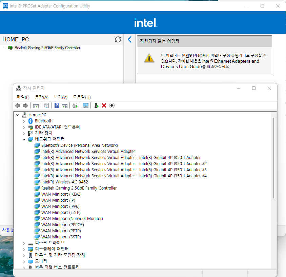Screen dimensions: 286x277
Task: Click the Back arrow in Device Manager toolbar
Action: point(18,105)
